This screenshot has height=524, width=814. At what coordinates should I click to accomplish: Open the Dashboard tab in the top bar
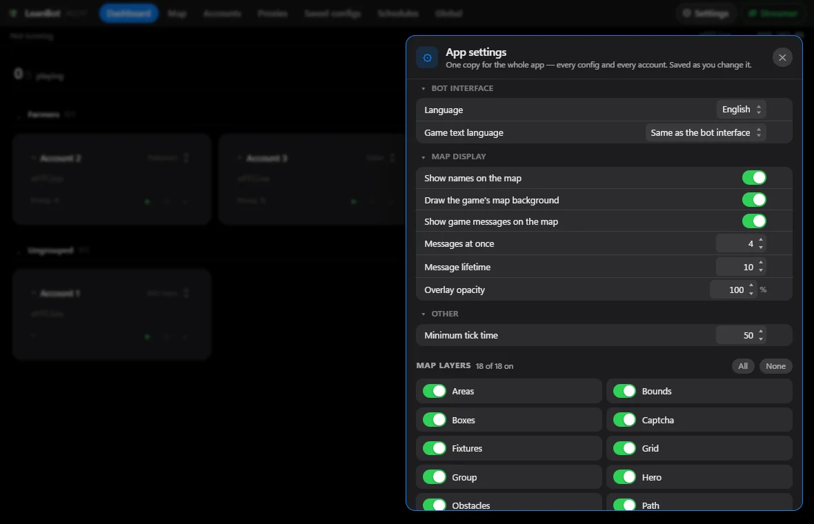(129, 14)
